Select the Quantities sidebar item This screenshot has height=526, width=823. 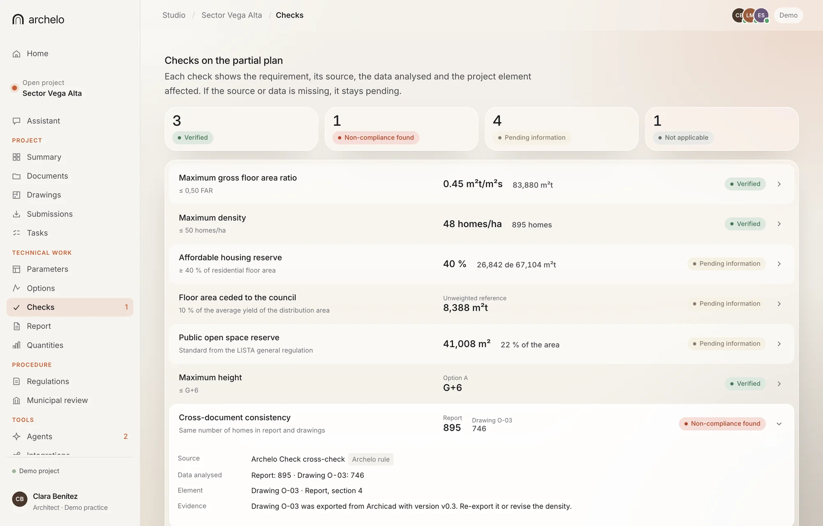tap(70, 345)
